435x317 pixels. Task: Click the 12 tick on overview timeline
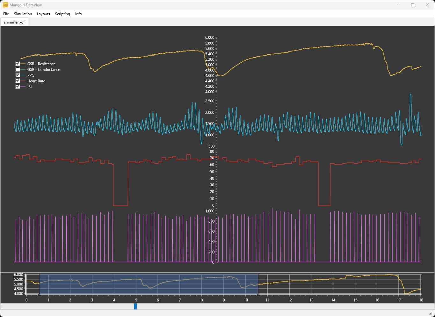289,300
